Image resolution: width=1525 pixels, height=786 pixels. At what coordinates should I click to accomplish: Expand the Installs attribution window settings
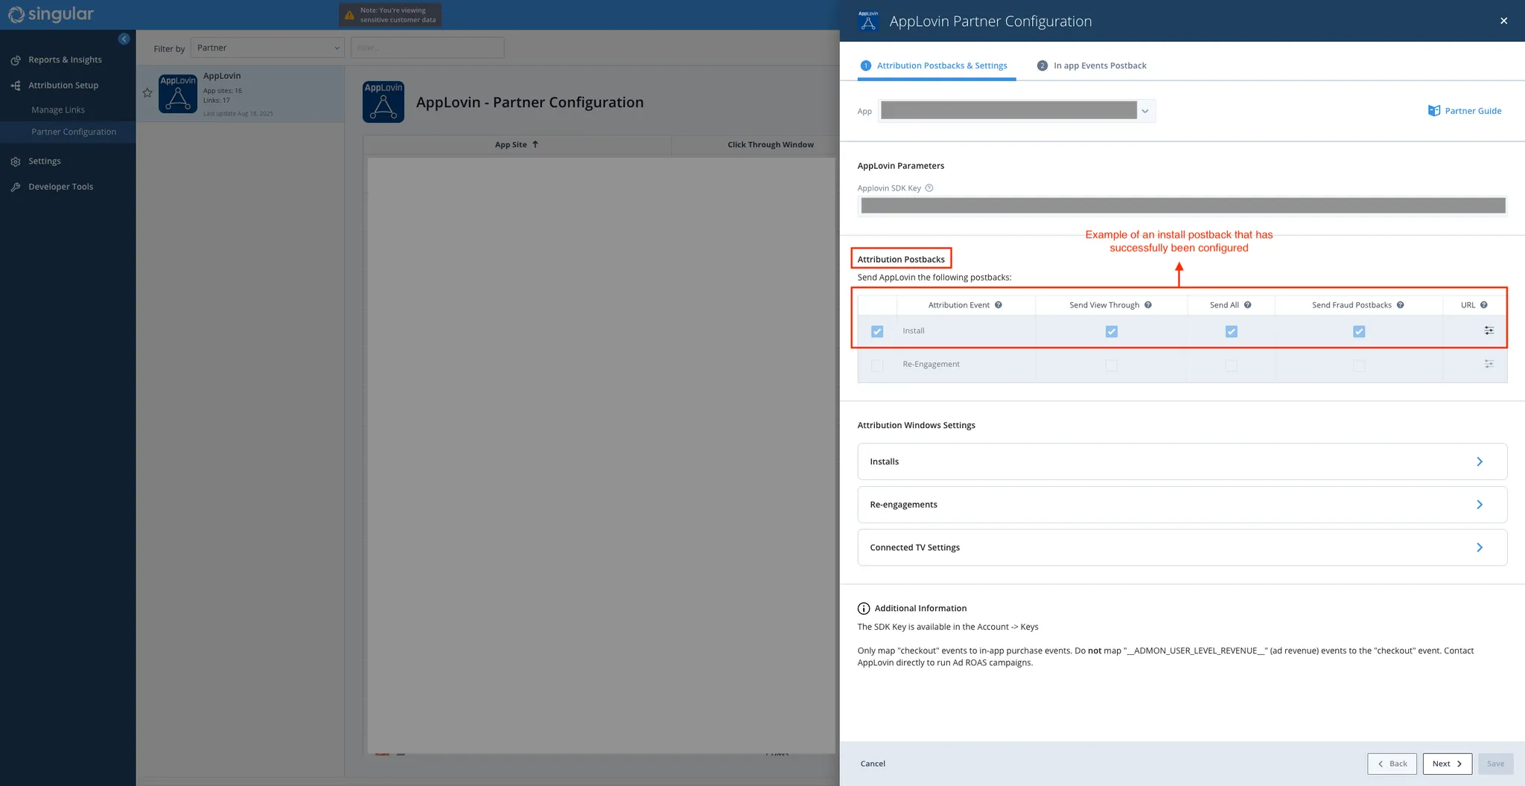pos(1182,461)
